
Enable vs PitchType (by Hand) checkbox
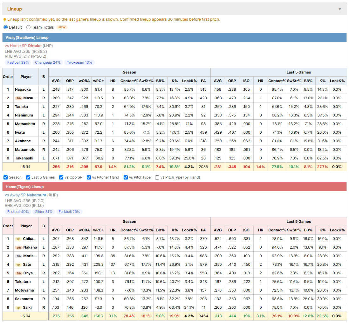pos(157,177)
